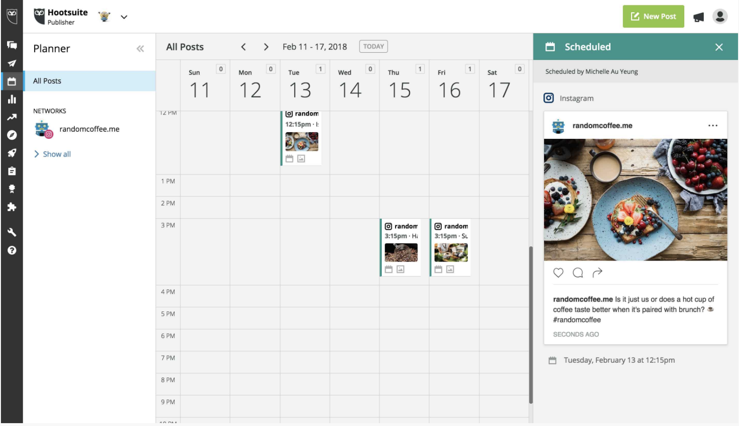Click Tuesday, February 13 at 12:15pm text
This screenshot has height=426, width=739.
click(x=619, y=360)
